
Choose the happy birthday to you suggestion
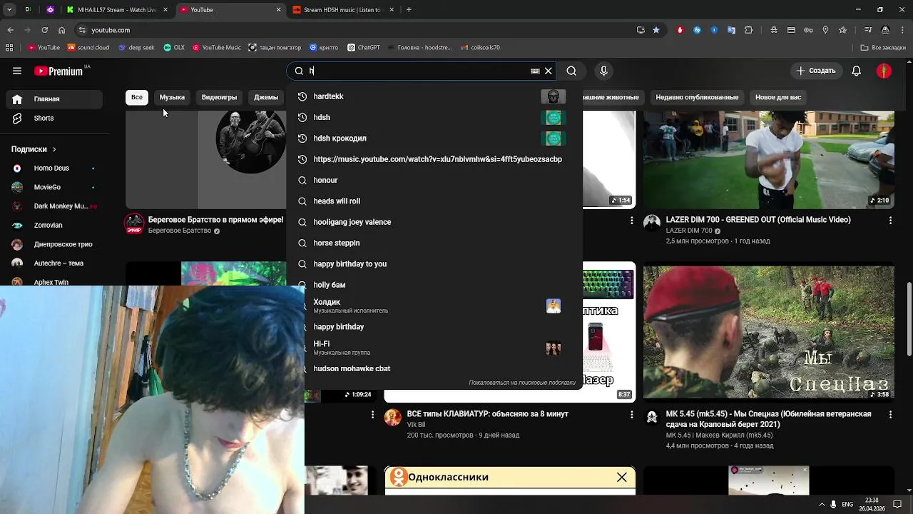point(434,264)
